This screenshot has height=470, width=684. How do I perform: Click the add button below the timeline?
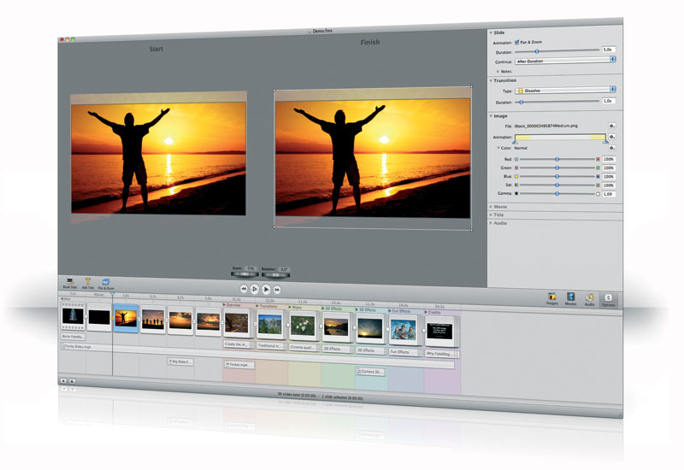[63, 380]
